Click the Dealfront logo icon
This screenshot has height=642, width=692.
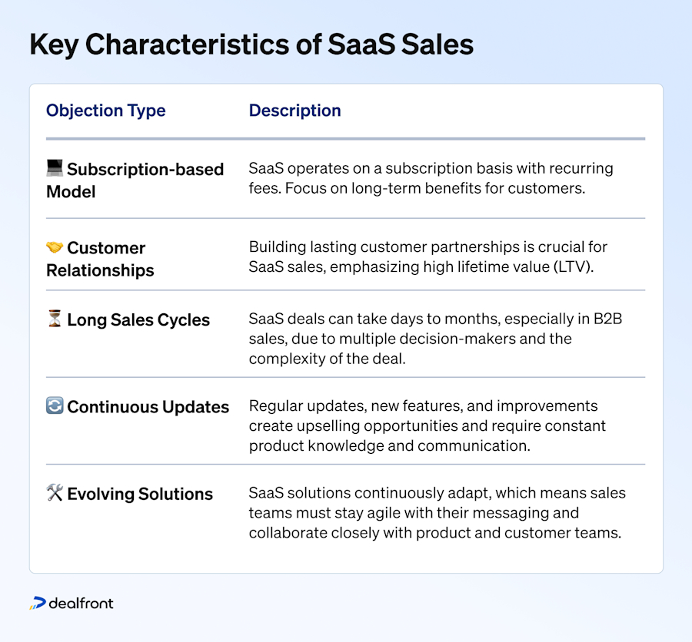(x=38, y=603)
